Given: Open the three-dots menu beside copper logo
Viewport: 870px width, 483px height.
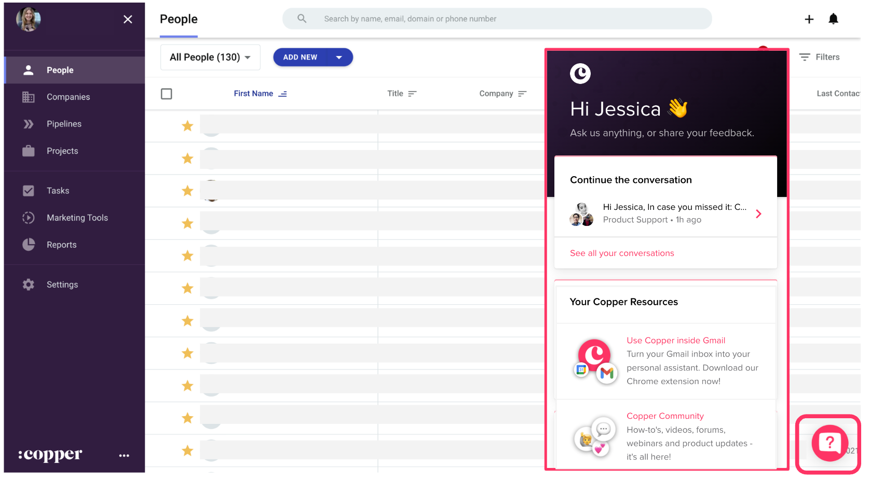Looking at the screenshot, I should coord(124,456).
